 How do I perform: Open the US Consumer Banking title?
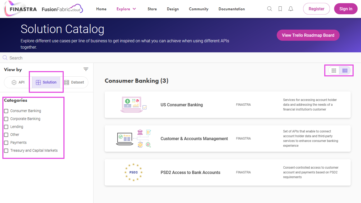point(182,105)
